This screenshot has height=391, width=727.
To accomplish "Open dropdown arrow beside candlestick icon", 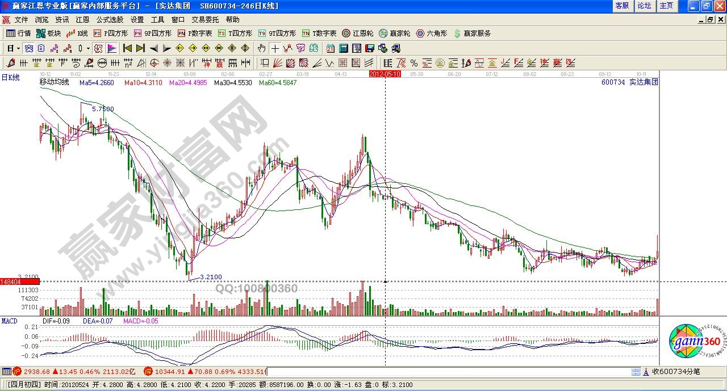I will [x=88, y=48].
